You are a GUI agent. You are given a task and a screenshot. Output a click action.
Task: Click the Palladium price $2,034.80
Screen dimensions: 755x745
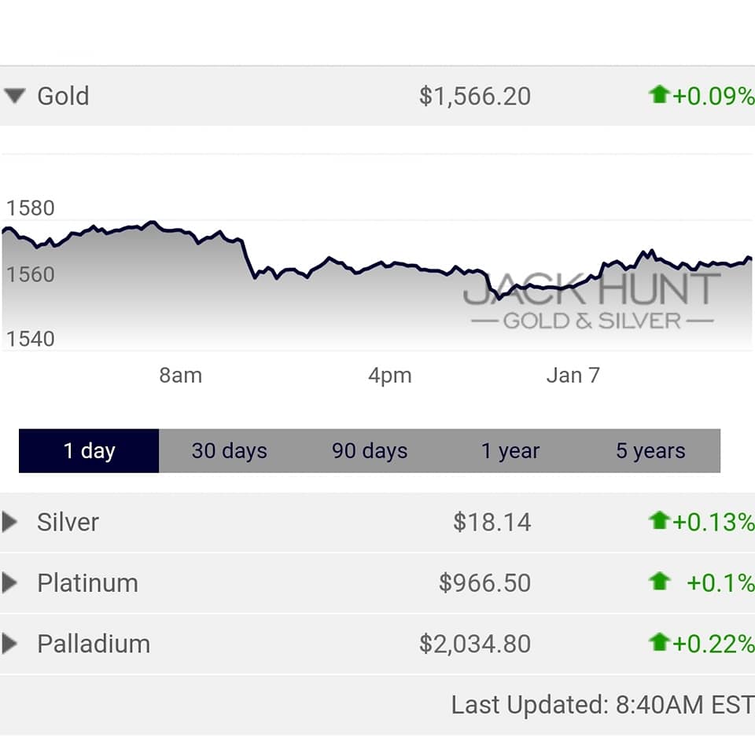[474, 644]
